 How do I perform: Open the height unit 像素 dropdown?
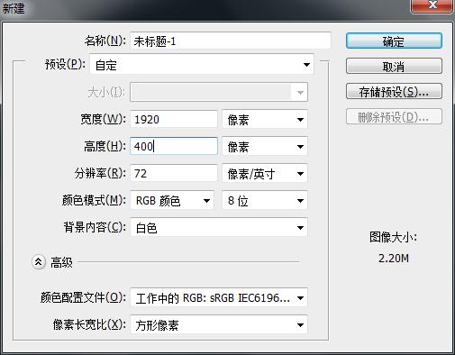point(265,147)
